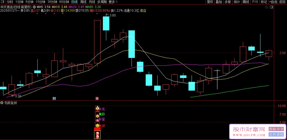Viewport: 287px width, 140px height.
Task: Click the tall cyan candle under 3.85
Action: (106, 23)
